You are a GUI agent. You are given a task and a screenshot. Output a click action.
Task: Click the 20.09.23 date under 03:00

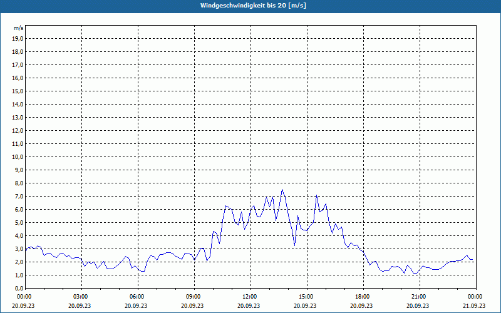coord(80,305)
